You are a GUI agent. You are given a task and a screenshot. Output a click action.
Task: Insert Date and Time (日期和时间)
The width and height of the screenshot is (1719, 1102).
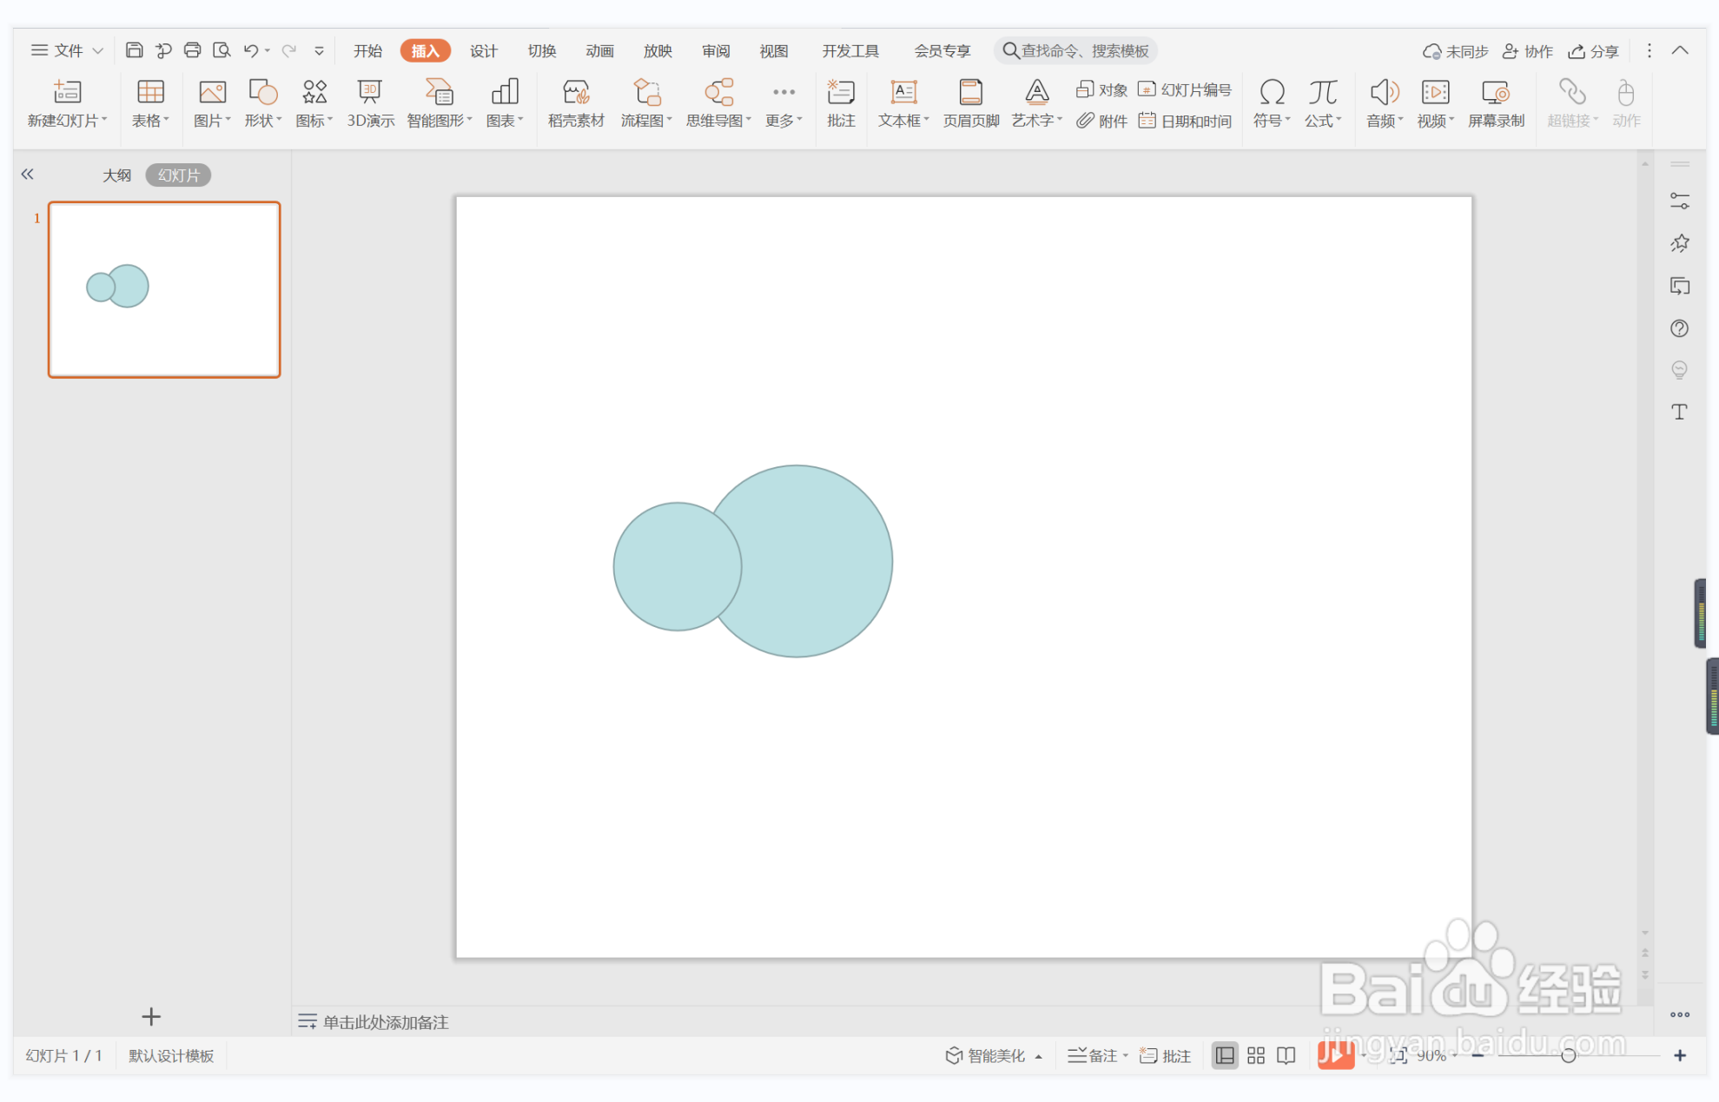pyautogui.click(x=1185, y=121)
